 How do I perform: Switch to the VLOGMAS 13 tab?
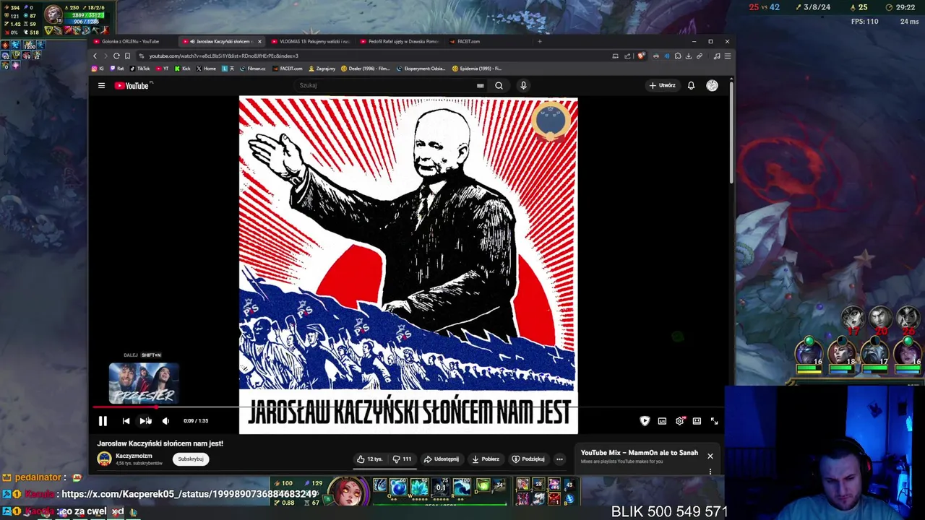coord(311,41)
